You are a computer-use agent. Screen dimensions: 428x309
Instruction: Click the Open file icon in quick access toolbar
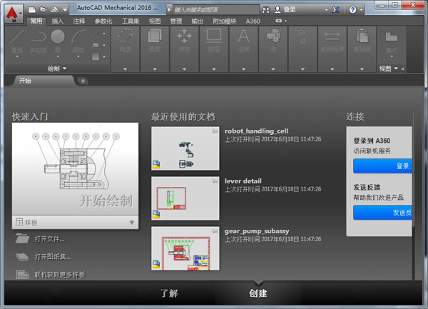point(43,10)
